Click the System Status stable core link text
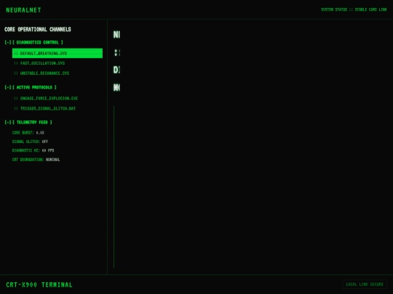The height and width of the screenshot is (294, 393). coord(354,9)
